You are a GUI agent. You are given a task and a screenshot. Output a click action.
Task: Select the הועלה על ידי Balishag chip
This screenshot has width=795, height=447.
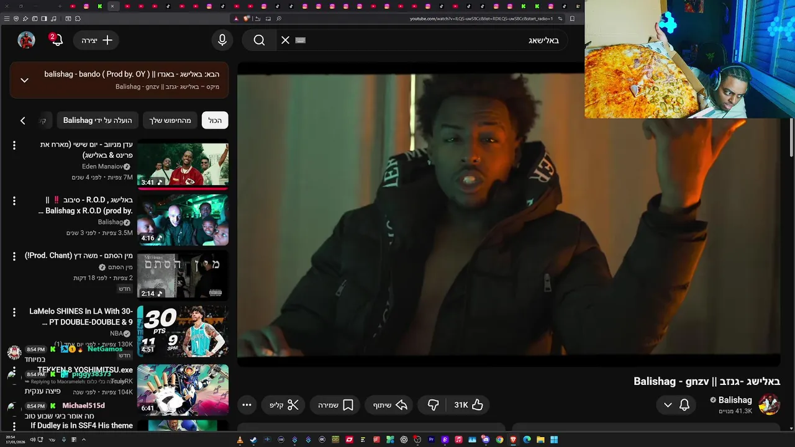98,120
